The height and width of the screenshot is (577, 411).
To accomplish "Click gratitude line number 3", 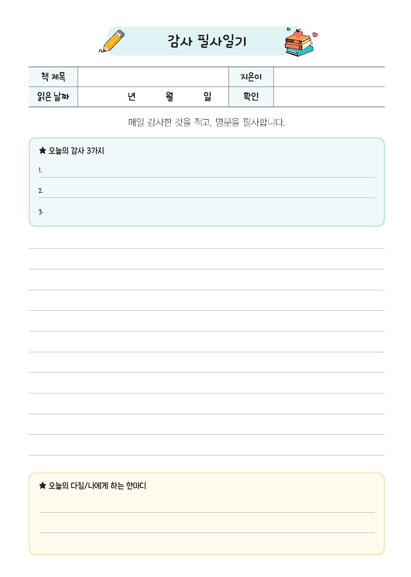I will [x=207, y=212].
